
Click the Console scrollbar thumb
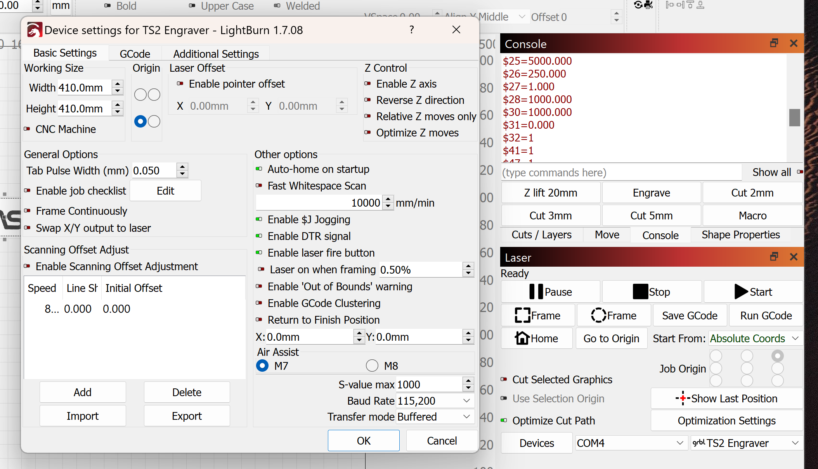pyautogui.click(x=794, y=117)
